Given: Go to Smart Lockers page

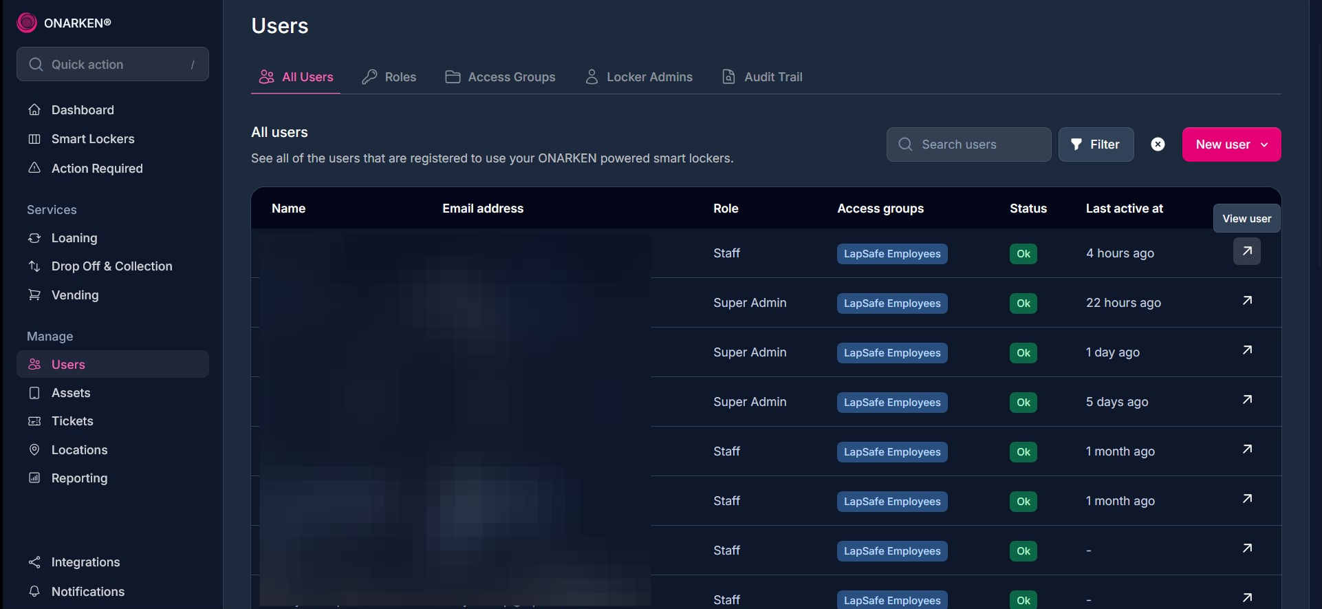Looking at the screenshot, I should [93, 139].
